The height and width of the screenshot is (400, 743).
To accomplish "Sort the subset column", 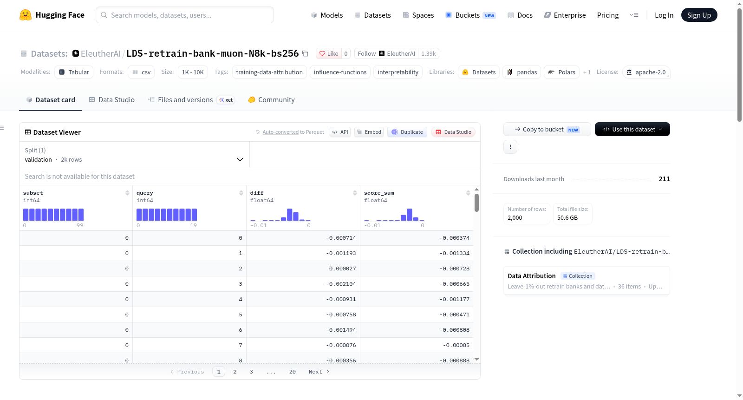I will pyautogui.click(x=127, y=193).
